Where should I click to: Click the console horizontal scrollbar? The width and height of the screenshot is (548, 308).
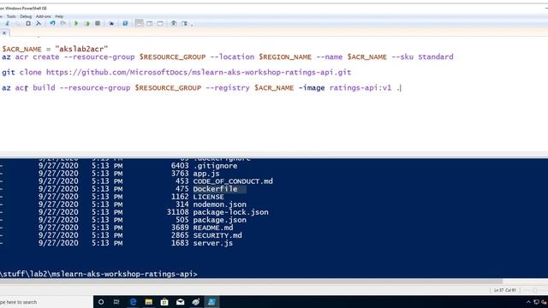click(251, 281)
